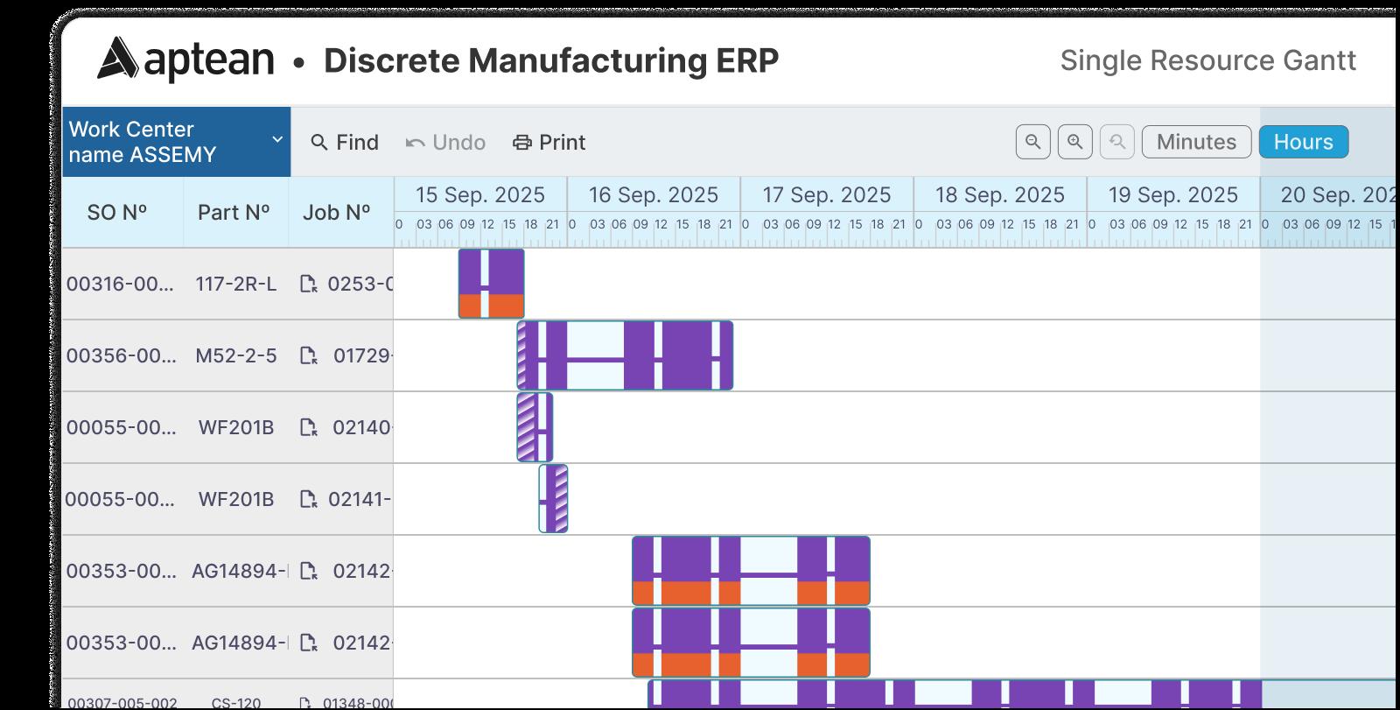This screenshot has width=1400, height=710.
Task: Open the job document icon beside job 02140
Action: coord(308,427)
